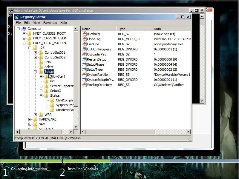Open the Help menu
239x179 pixels.
tap(64, 23)
